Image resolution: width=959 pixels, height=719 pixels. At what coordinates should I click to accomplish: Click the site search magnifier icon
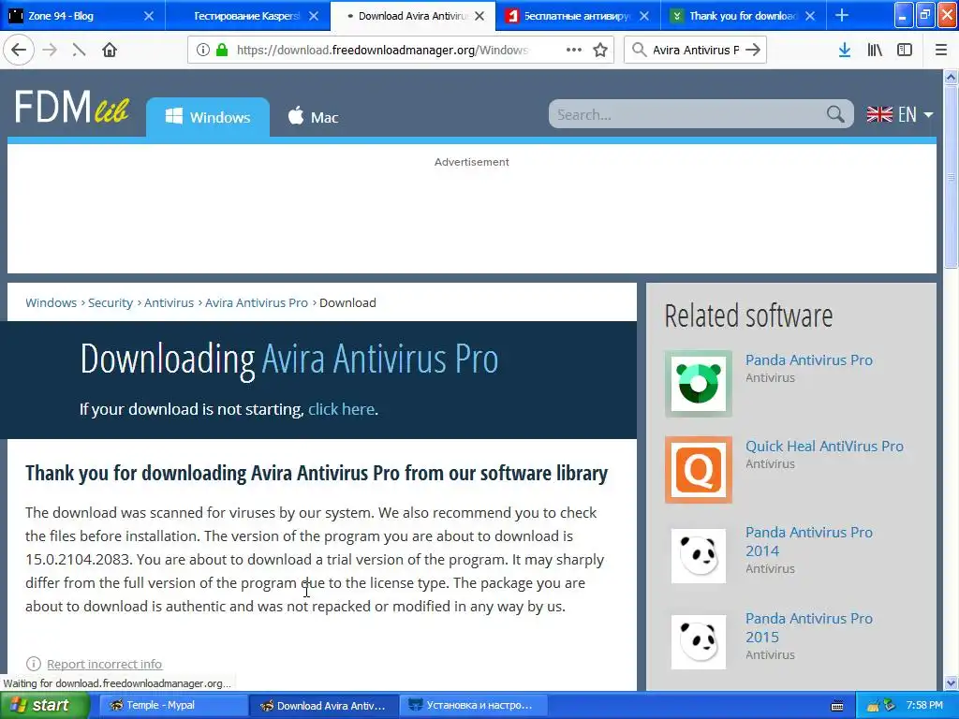[835, 114]
